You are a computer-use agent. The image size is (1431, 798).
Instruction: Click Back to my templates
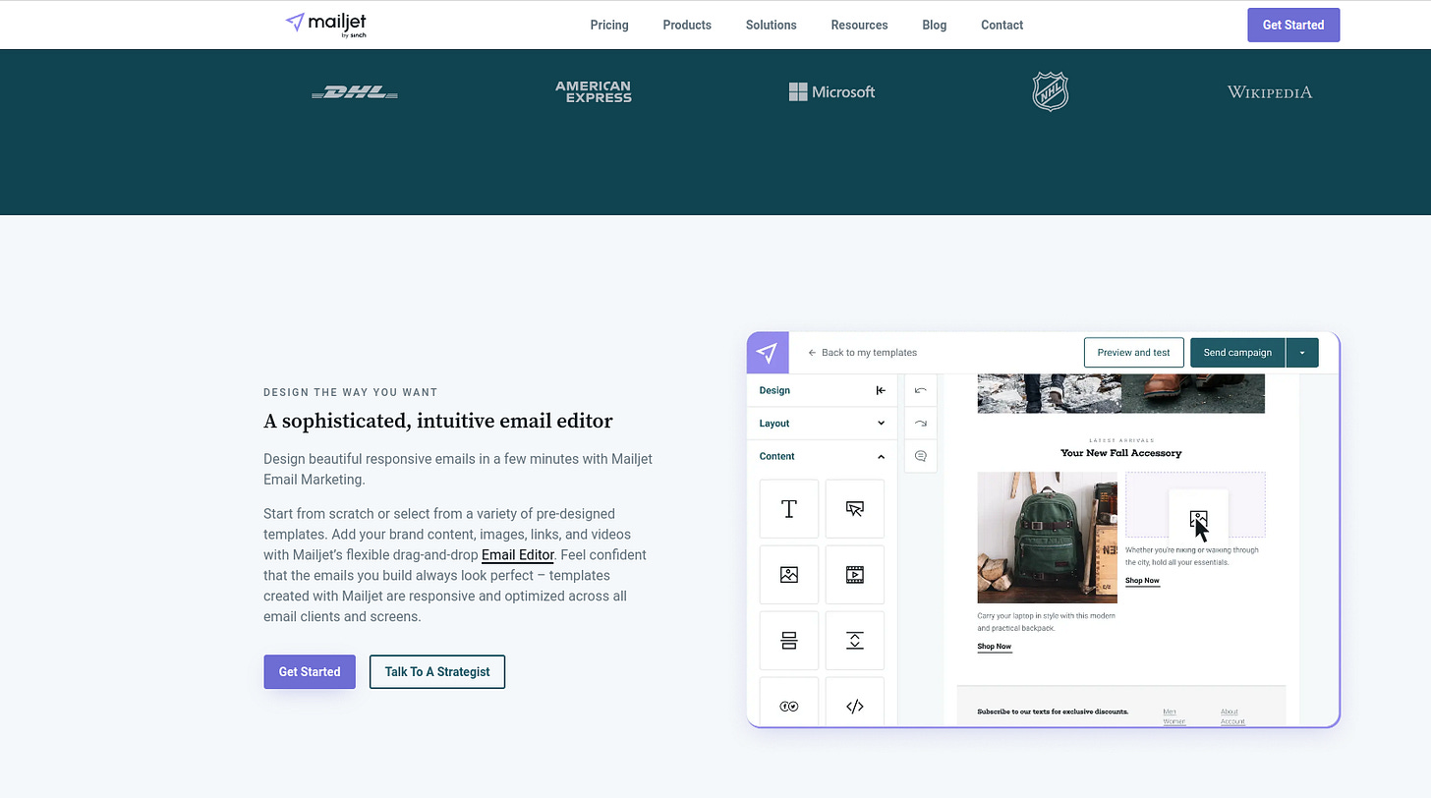tap(863, 353)
